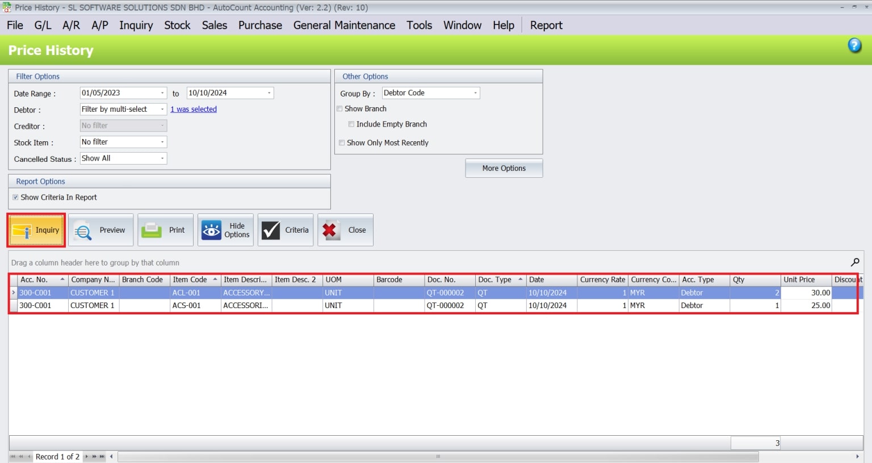Toggle Show Only Most Recently checkbox

pos(342,143)
